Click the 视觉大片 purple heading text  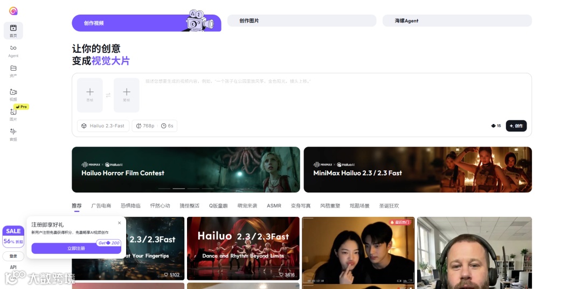110,61
